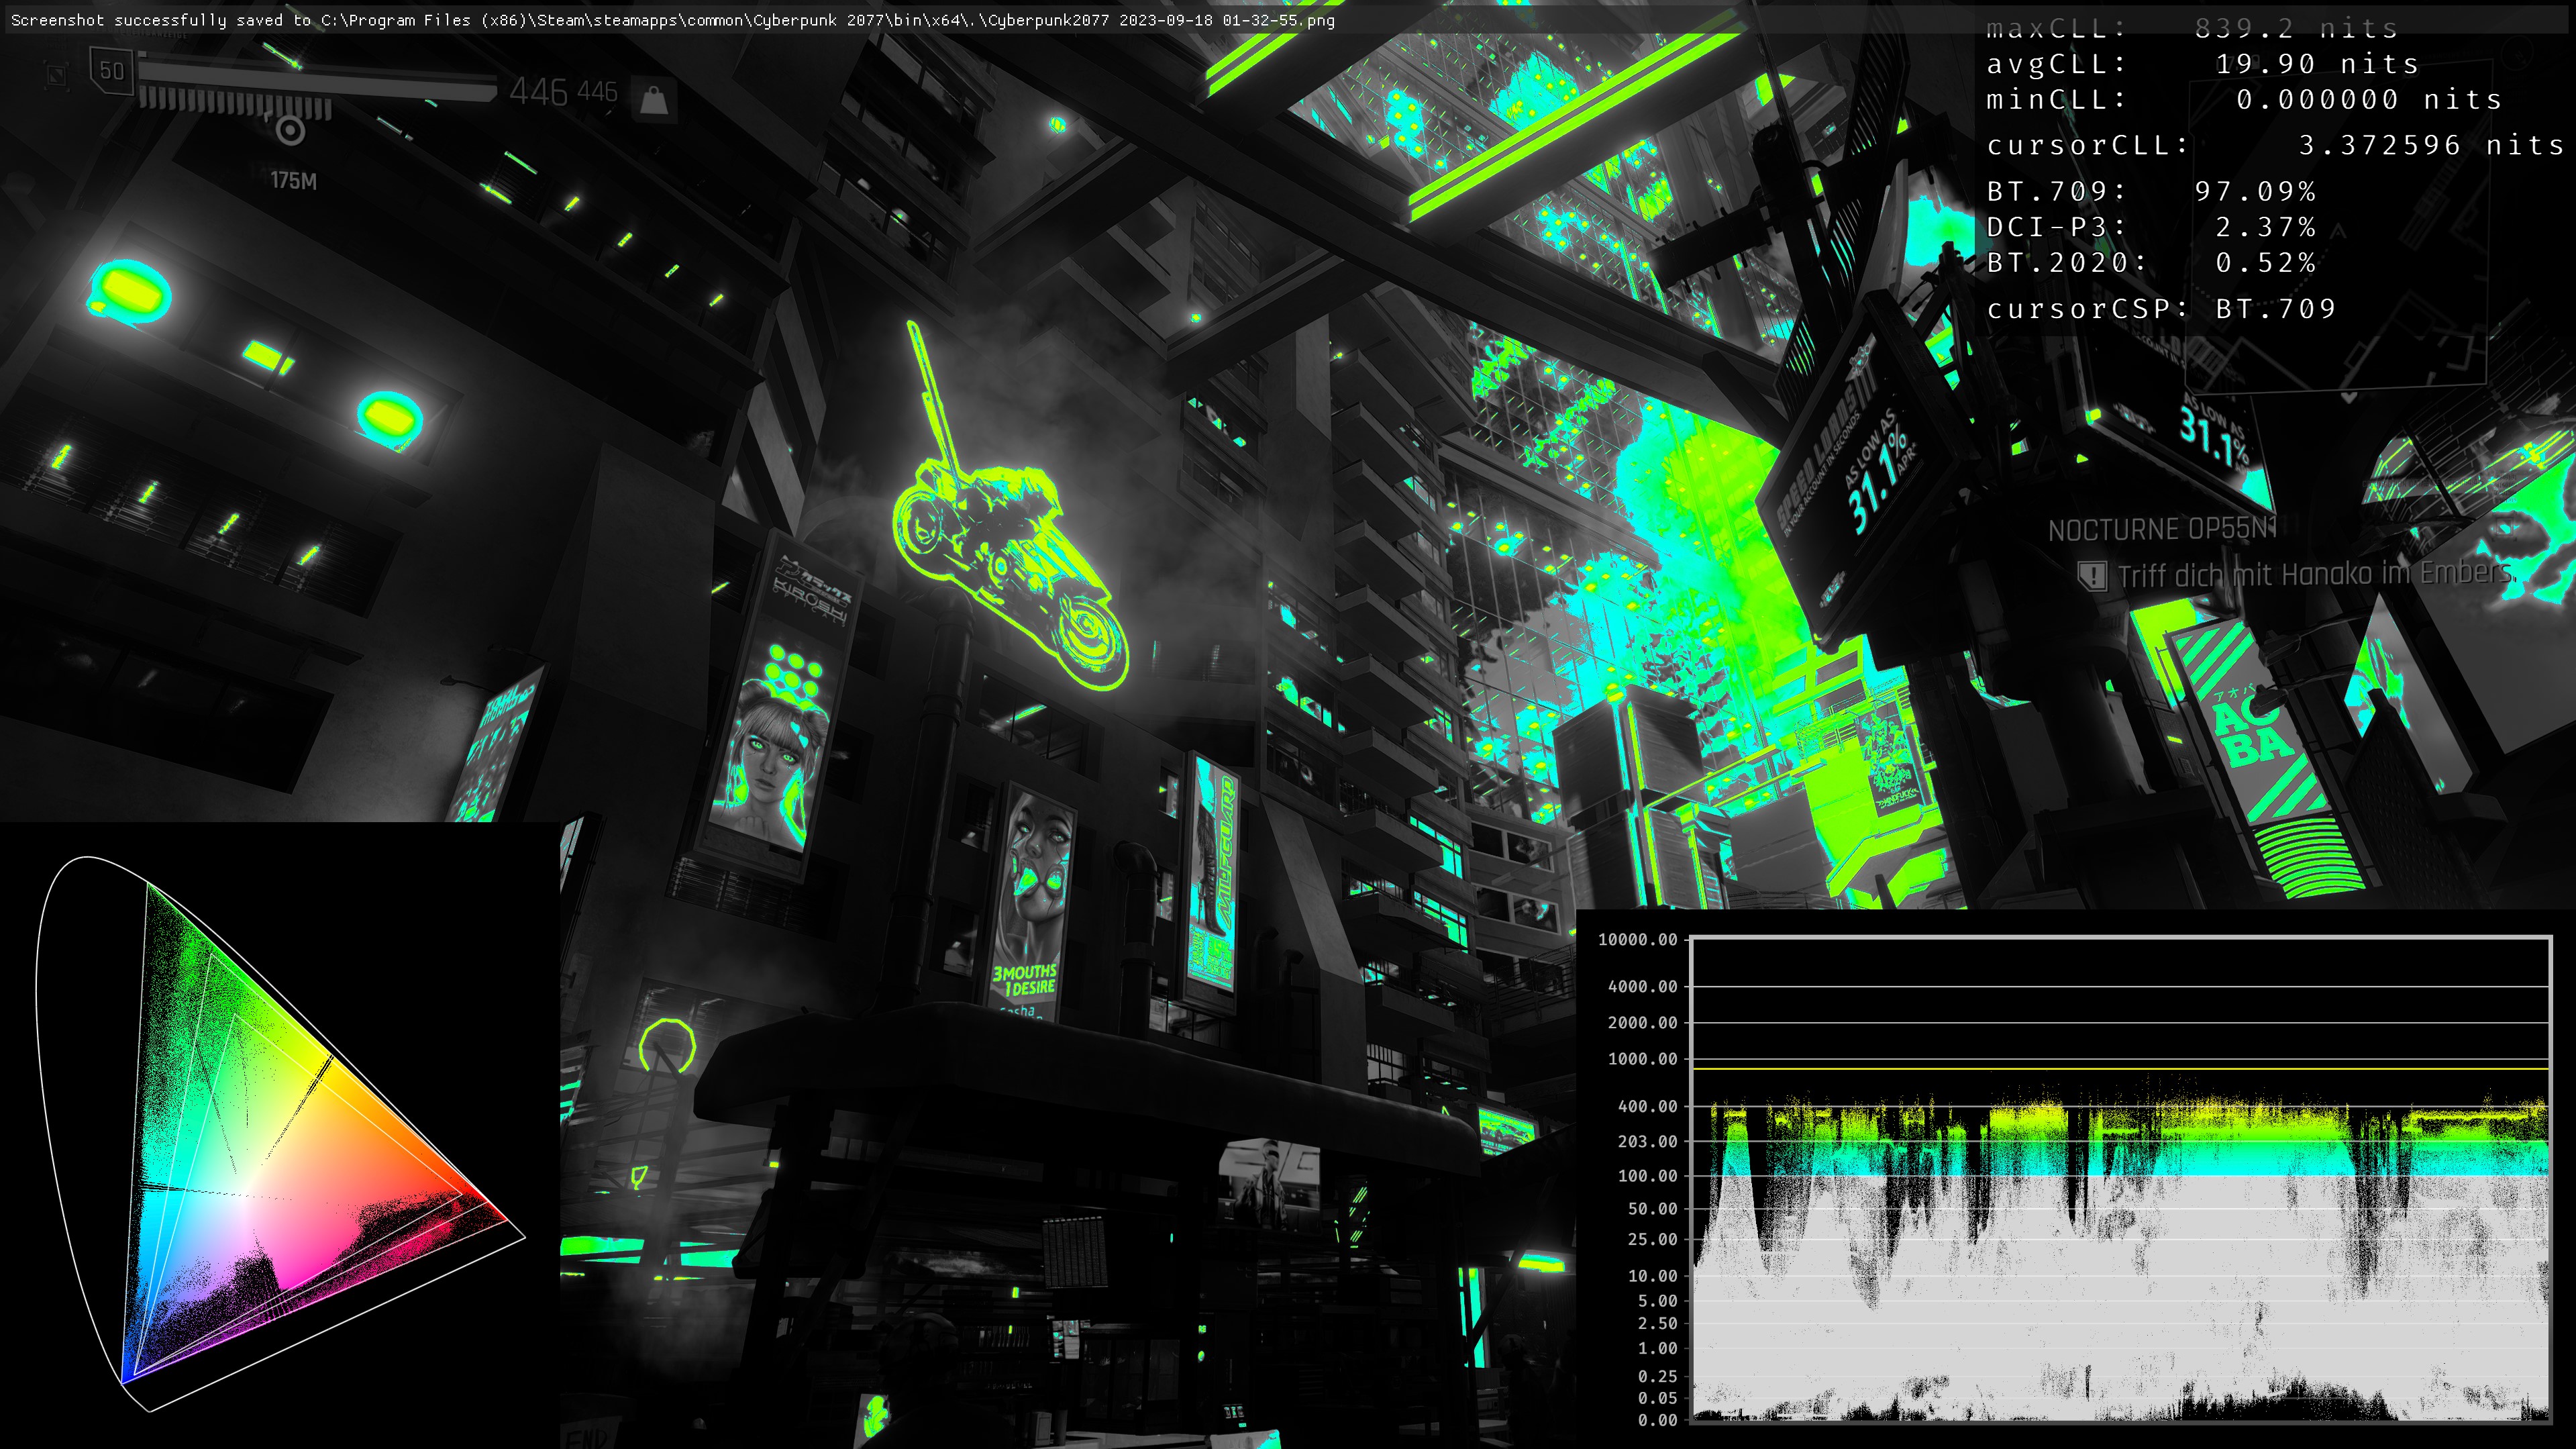Click the minCLL 0.000000 nits readout
The width and height of the screenshot is (2576, 1449).
2244,100
